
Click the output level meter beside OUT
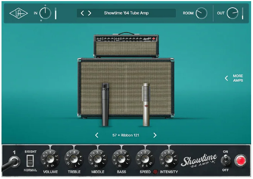point(243,13)
